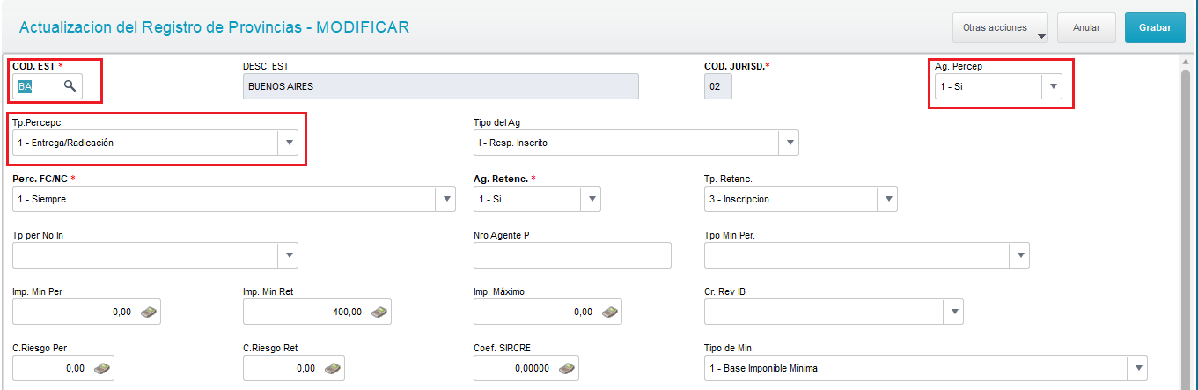
Task: Open calculator icon beside C.Riesgo Per
Action: click(102, 368)
